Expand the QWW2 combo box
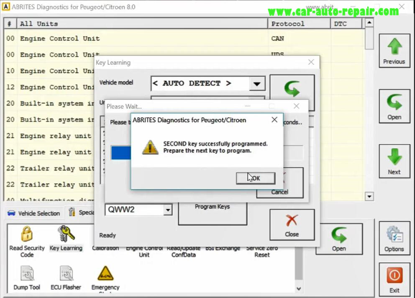Image resolution: width=415 pixels, height=298 pixels. click(167, 211)
